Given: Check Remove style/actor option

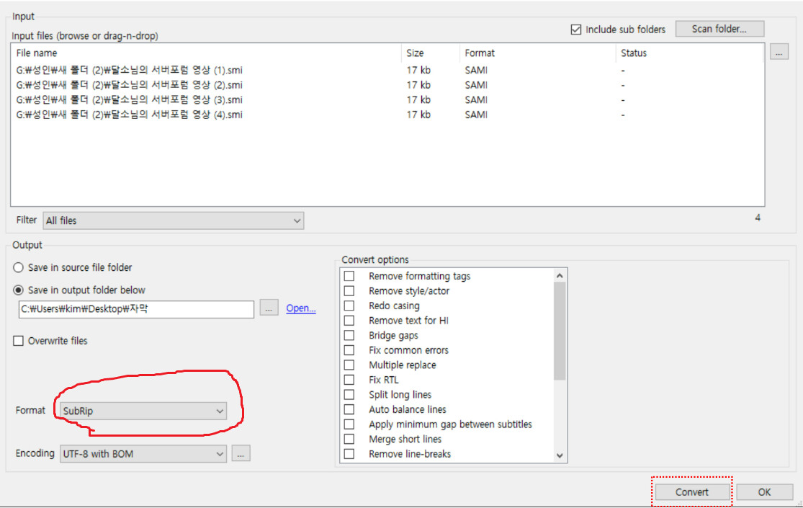Looking at the screenshot, I should [x=349, y=291].
